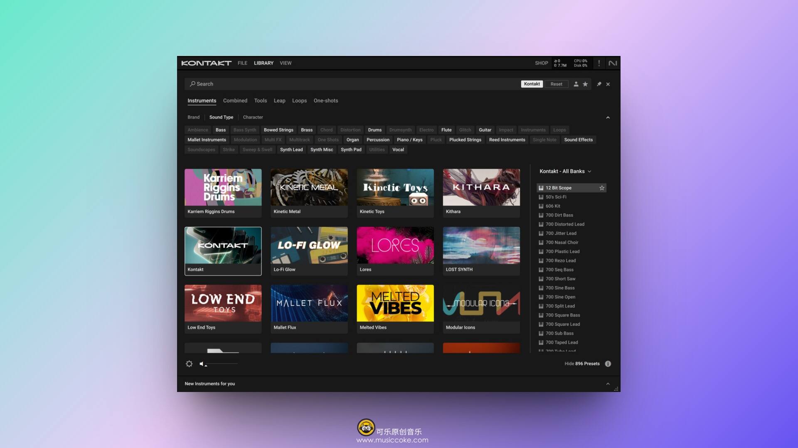
Task: Select the Modular Icons library tile
Action: pyautogui.click(x=481, y=309)
